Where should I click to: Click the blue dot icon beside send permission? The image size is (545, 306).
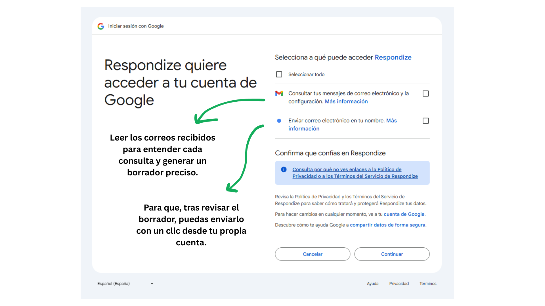[279, 121]
